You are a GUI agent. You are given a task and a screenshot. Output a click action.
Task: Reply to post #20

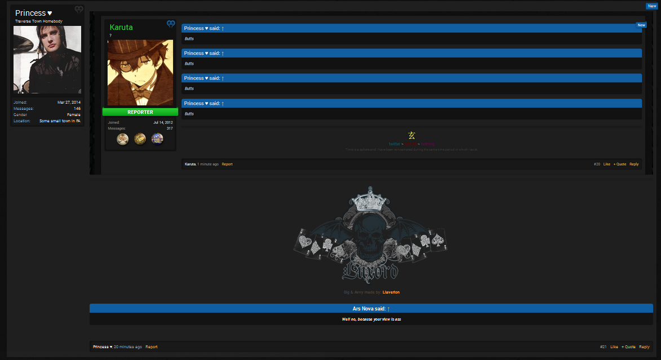pyautogui.click(x=634, y=164)
